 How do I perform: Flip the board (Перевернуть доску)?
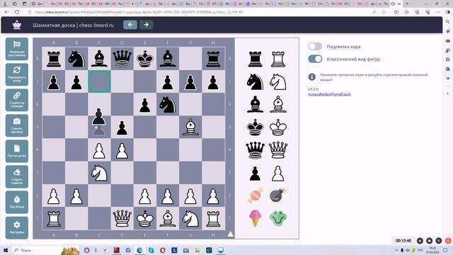[17, 74]
